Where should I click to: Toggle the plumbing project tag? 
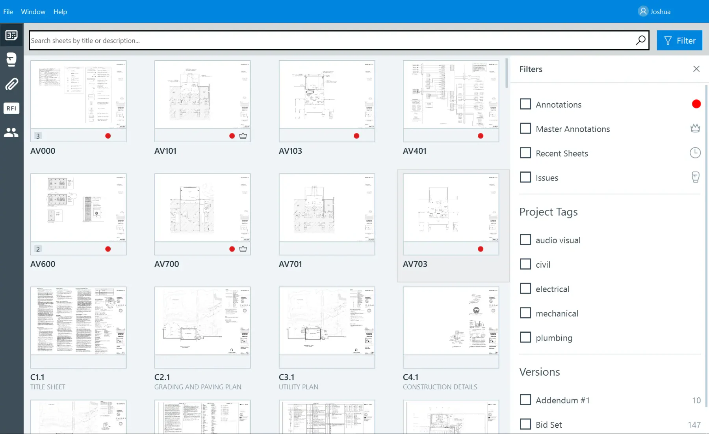click(x=525, y=337)
